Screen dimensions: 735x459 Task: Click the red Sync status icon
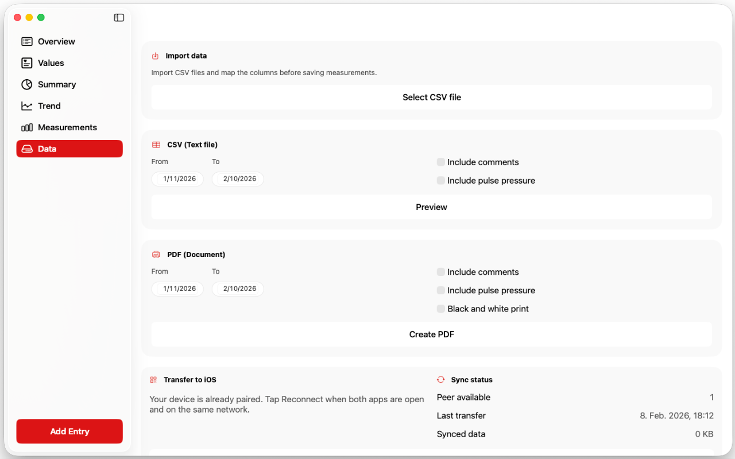(x=441, y=380)
